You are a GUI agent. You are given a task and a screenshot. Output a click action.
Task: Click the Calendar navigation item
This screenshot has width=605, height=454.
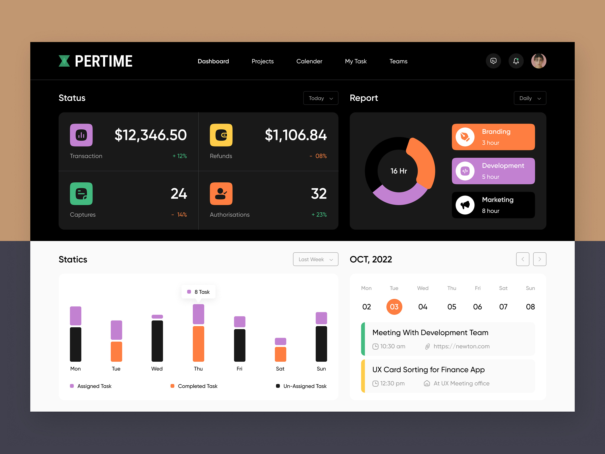pyautogui.click(x=309, y=61)
